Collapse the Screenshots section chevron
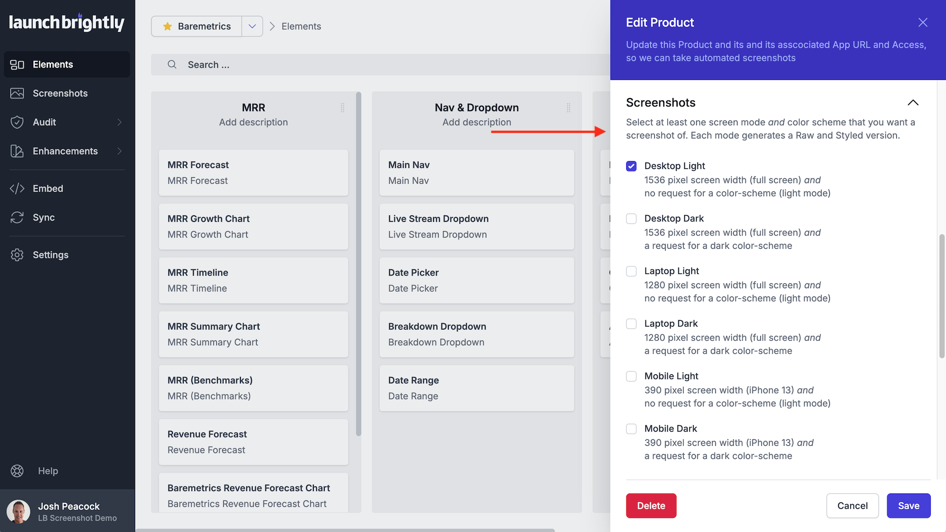Viewport: 946px width, 532px height. click(913, 102)
